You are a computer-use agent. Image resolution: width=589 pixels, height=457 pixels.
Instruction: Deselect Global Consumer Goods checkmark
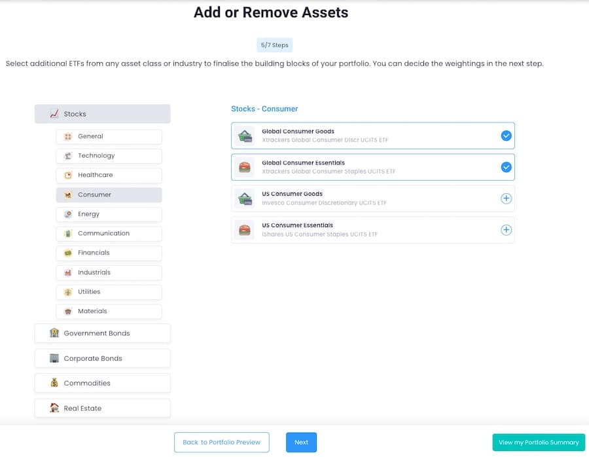click(506, 136)
